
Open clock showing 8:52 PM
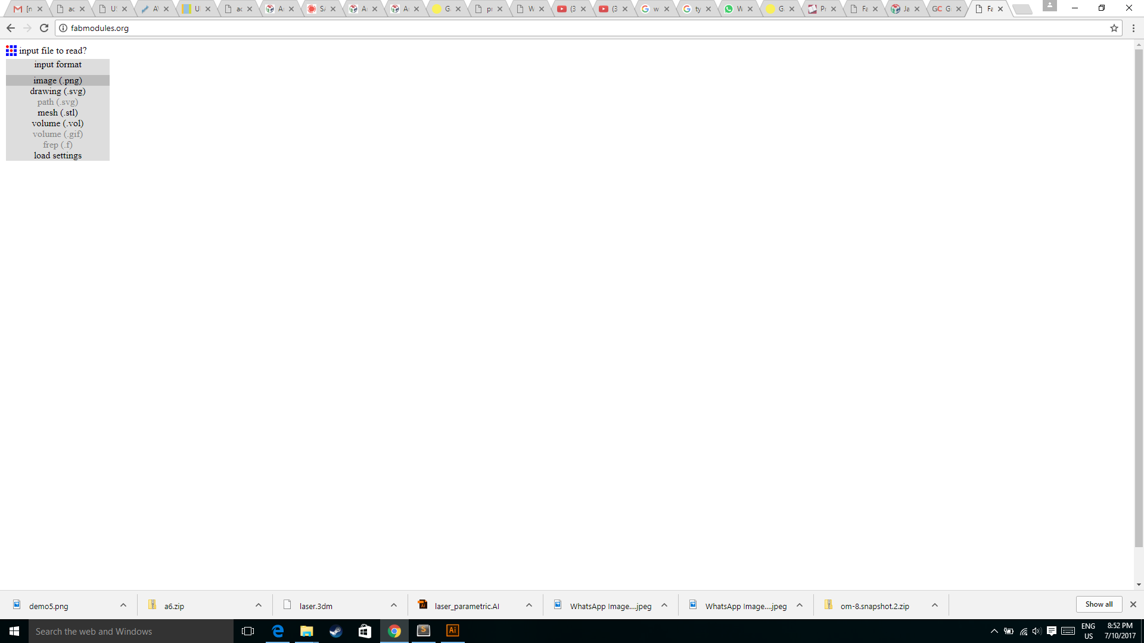click(x=1120, y=631)
